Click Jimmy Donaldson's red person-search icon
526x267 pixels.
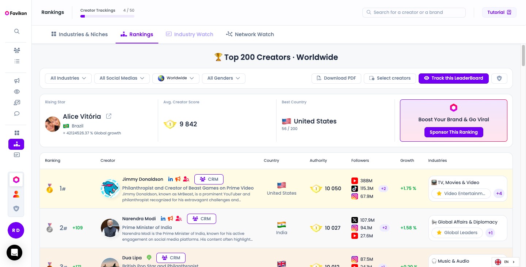[186, 179]
